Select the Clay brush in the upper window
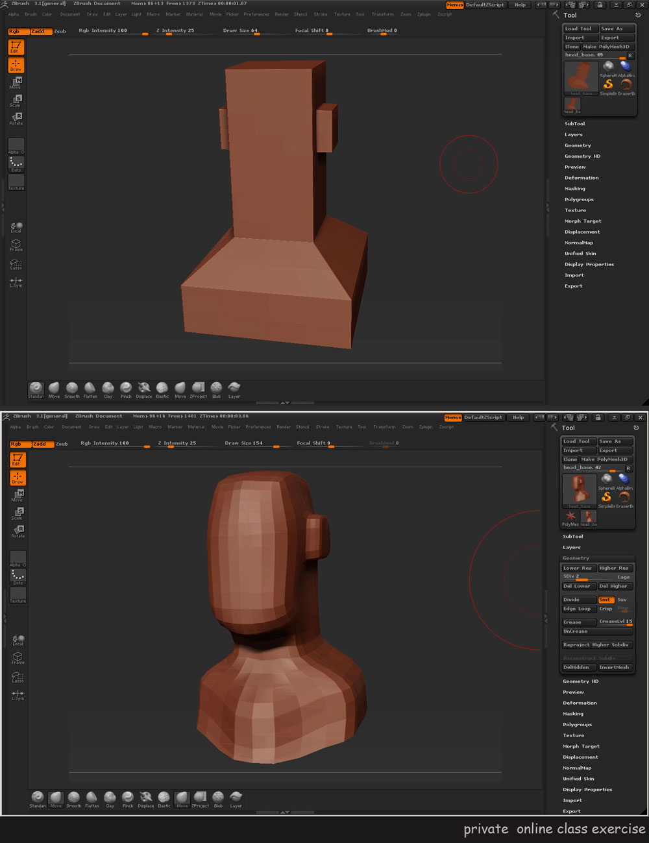This screenshot has width=649, height=843. pos(108,388)
